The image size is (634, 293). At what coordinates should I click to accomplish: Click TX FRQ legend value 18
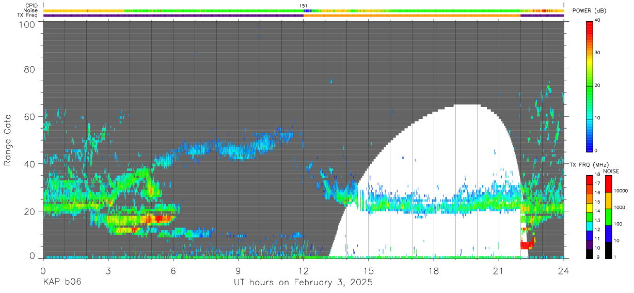point(598,176)
